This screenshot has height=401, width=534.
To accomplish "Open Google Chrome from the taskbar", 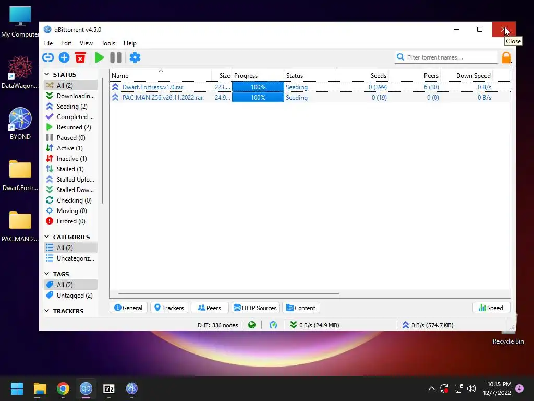I will (63, 388).
